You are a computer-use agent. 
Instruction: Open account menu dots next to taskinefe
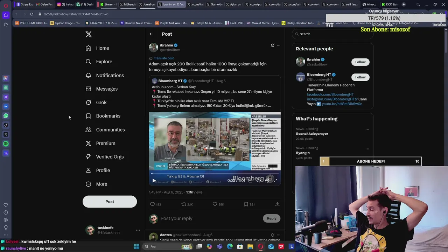[138, 230]
